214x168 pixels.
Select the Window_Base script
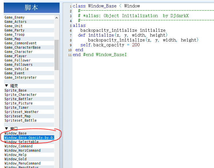[29, 133]
